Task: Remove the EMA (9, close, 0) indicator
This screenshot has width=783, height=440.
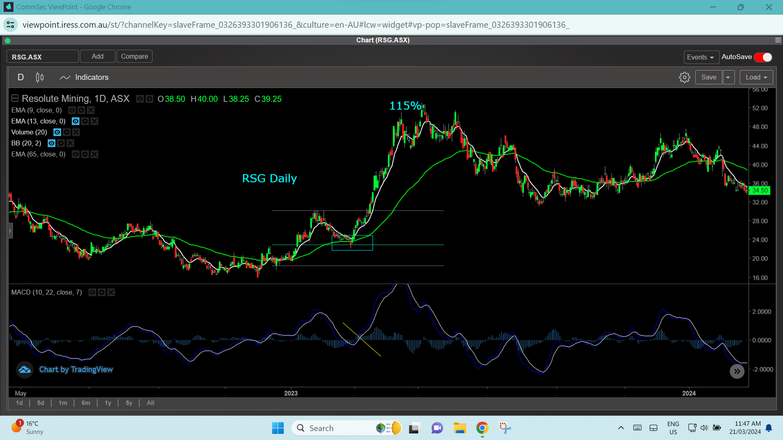Action: point(91,110)
